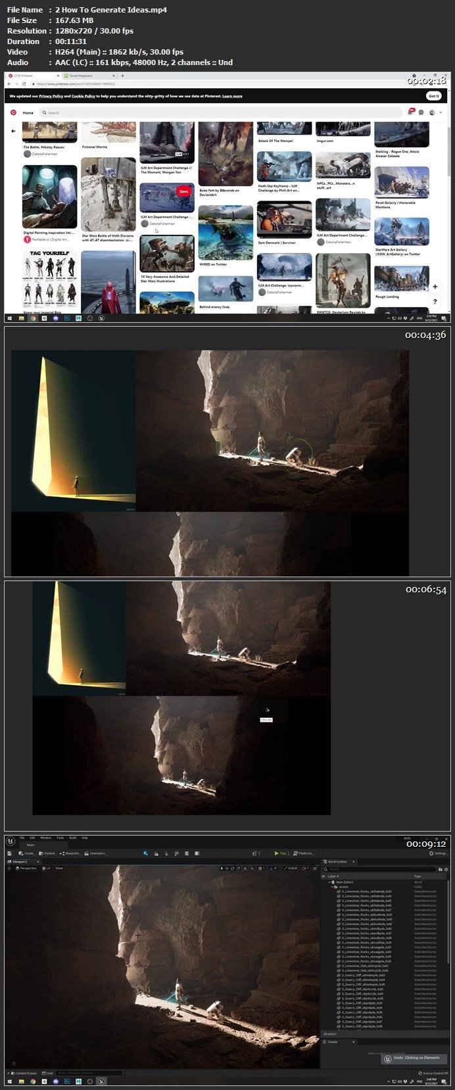455x1090 pixels.
Task: Click the Type column header
Action: (417, 876)
